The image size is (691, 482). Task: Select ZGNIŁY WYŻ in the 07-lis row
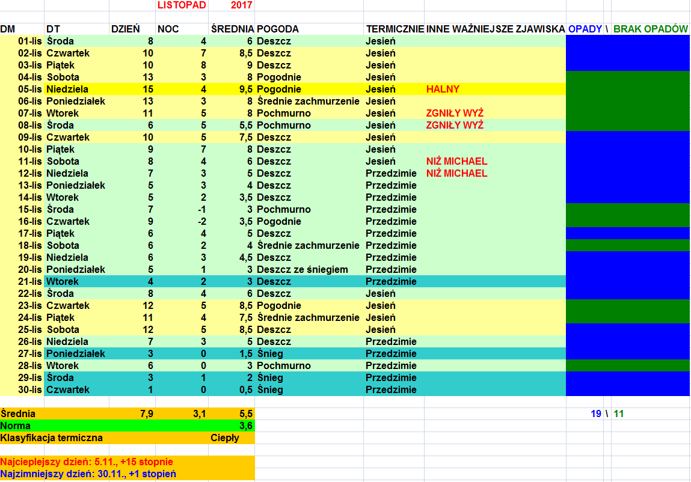click(x=455, y=113)
